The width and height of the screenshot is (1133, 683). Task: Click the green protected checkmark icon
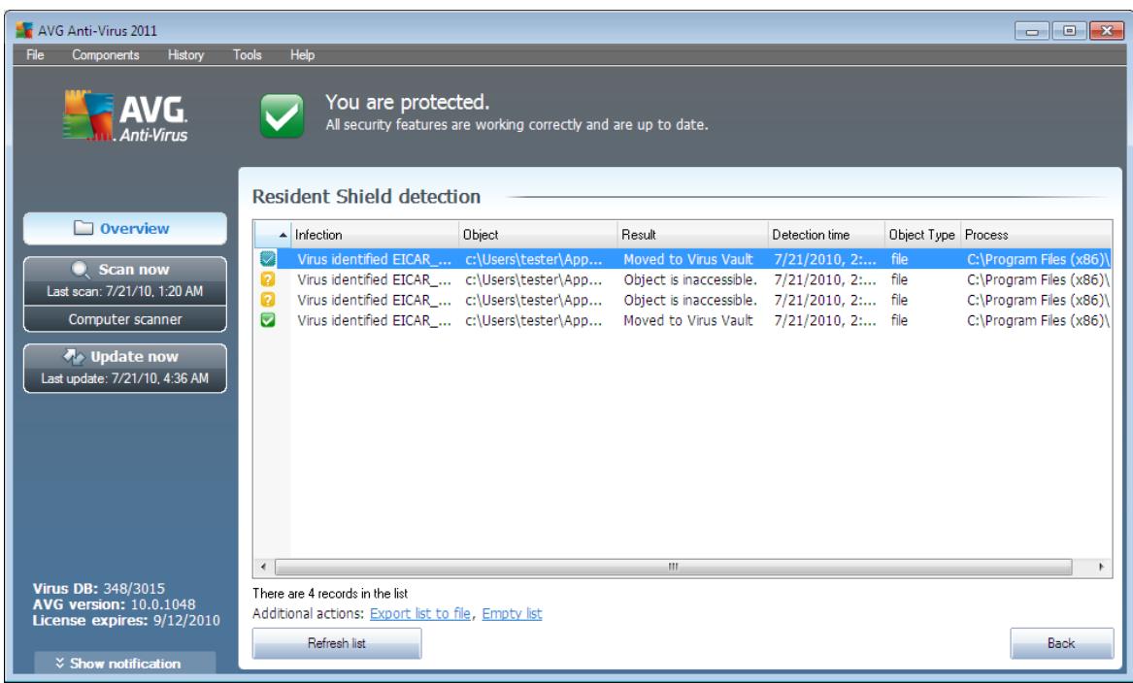(282, 115)
